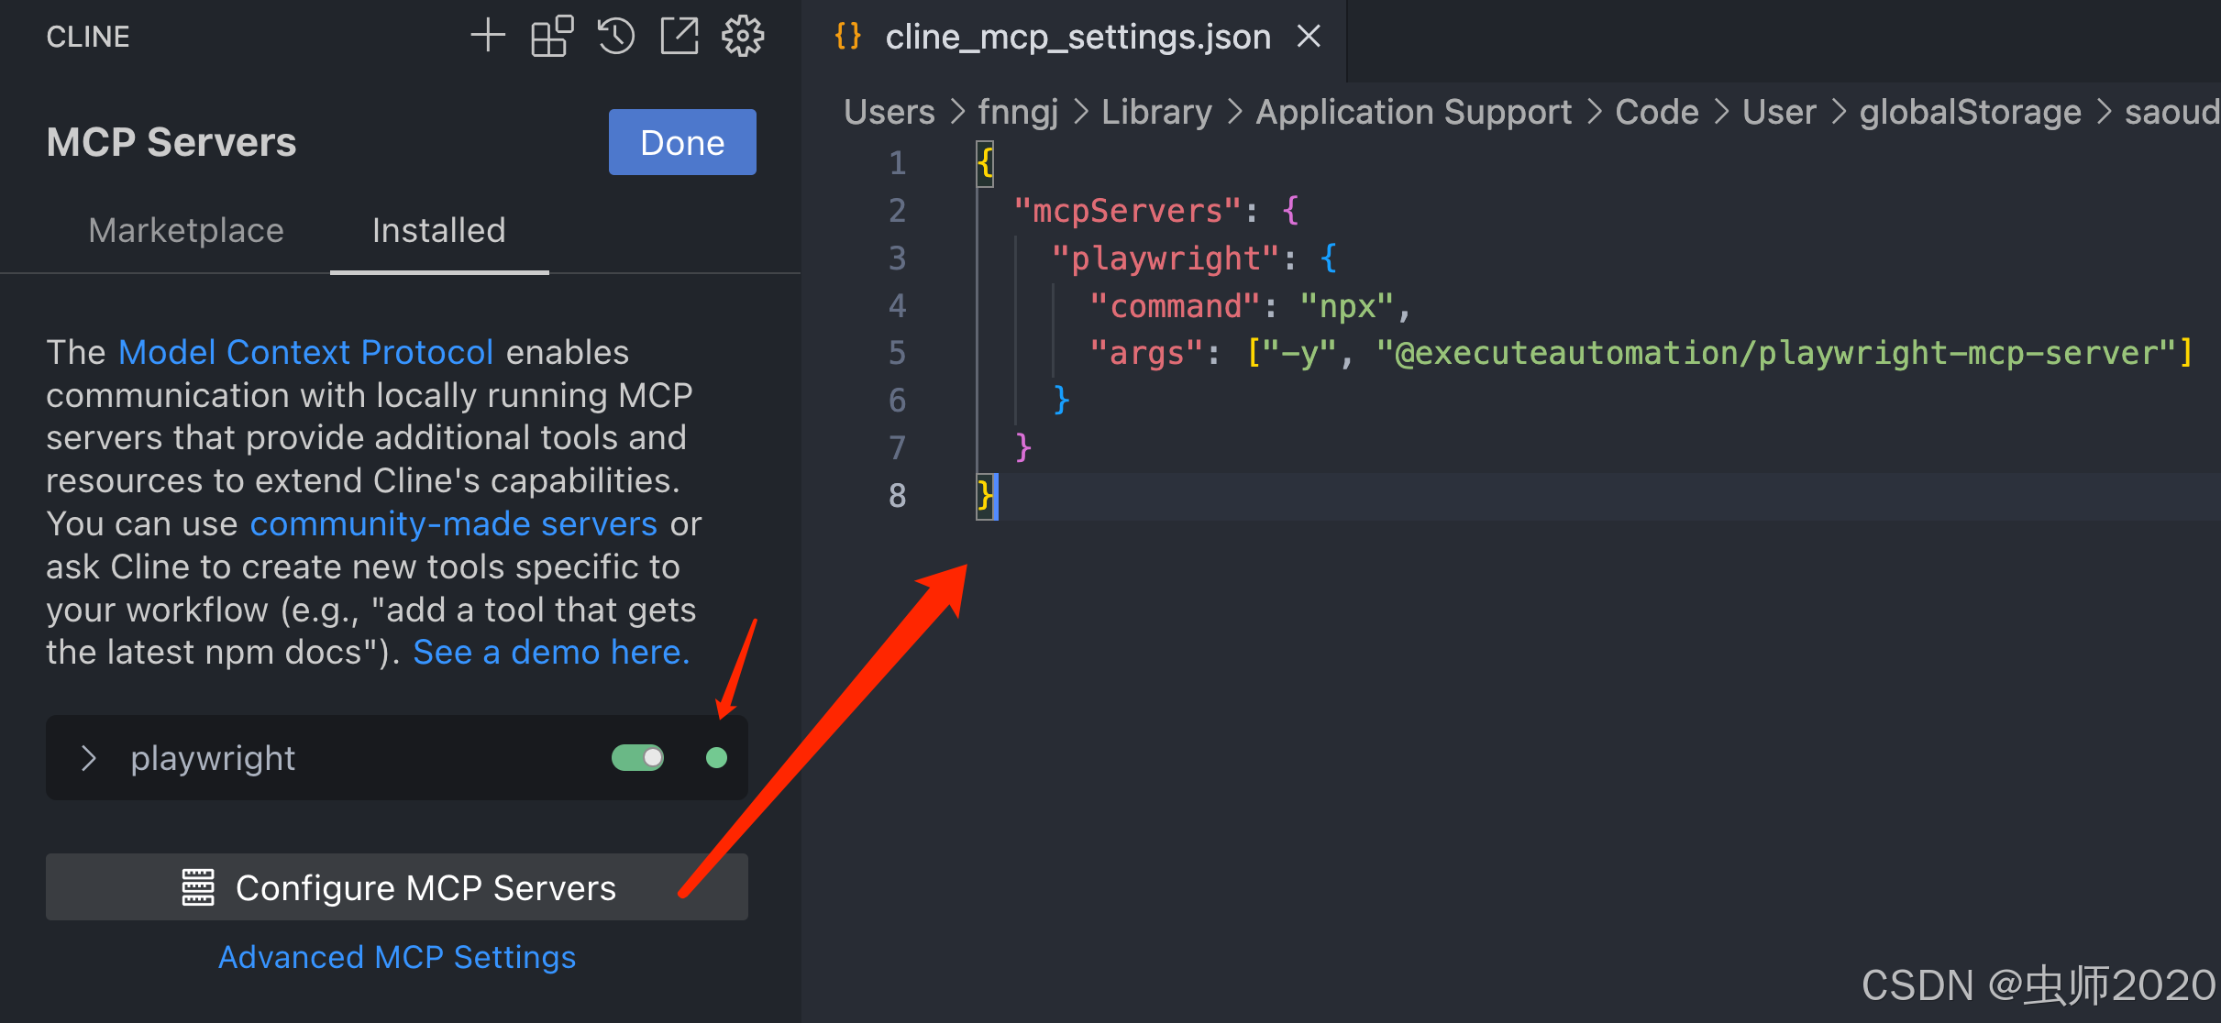Open Cline settings gear icon

click(x=742, y=37)
